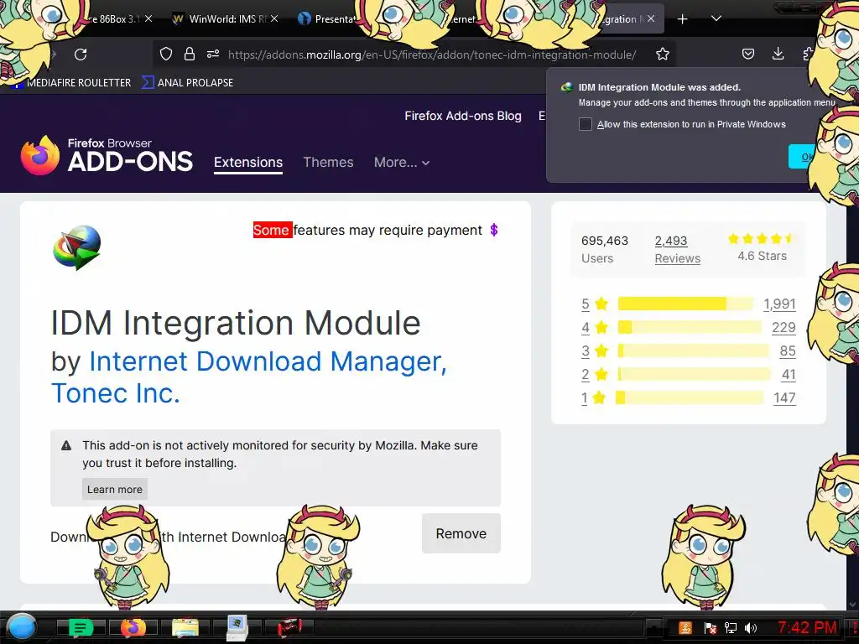The width and height of the screenshot is (859, 644).
Task: Select the Themes navigation item
Action: pos(328,163)
